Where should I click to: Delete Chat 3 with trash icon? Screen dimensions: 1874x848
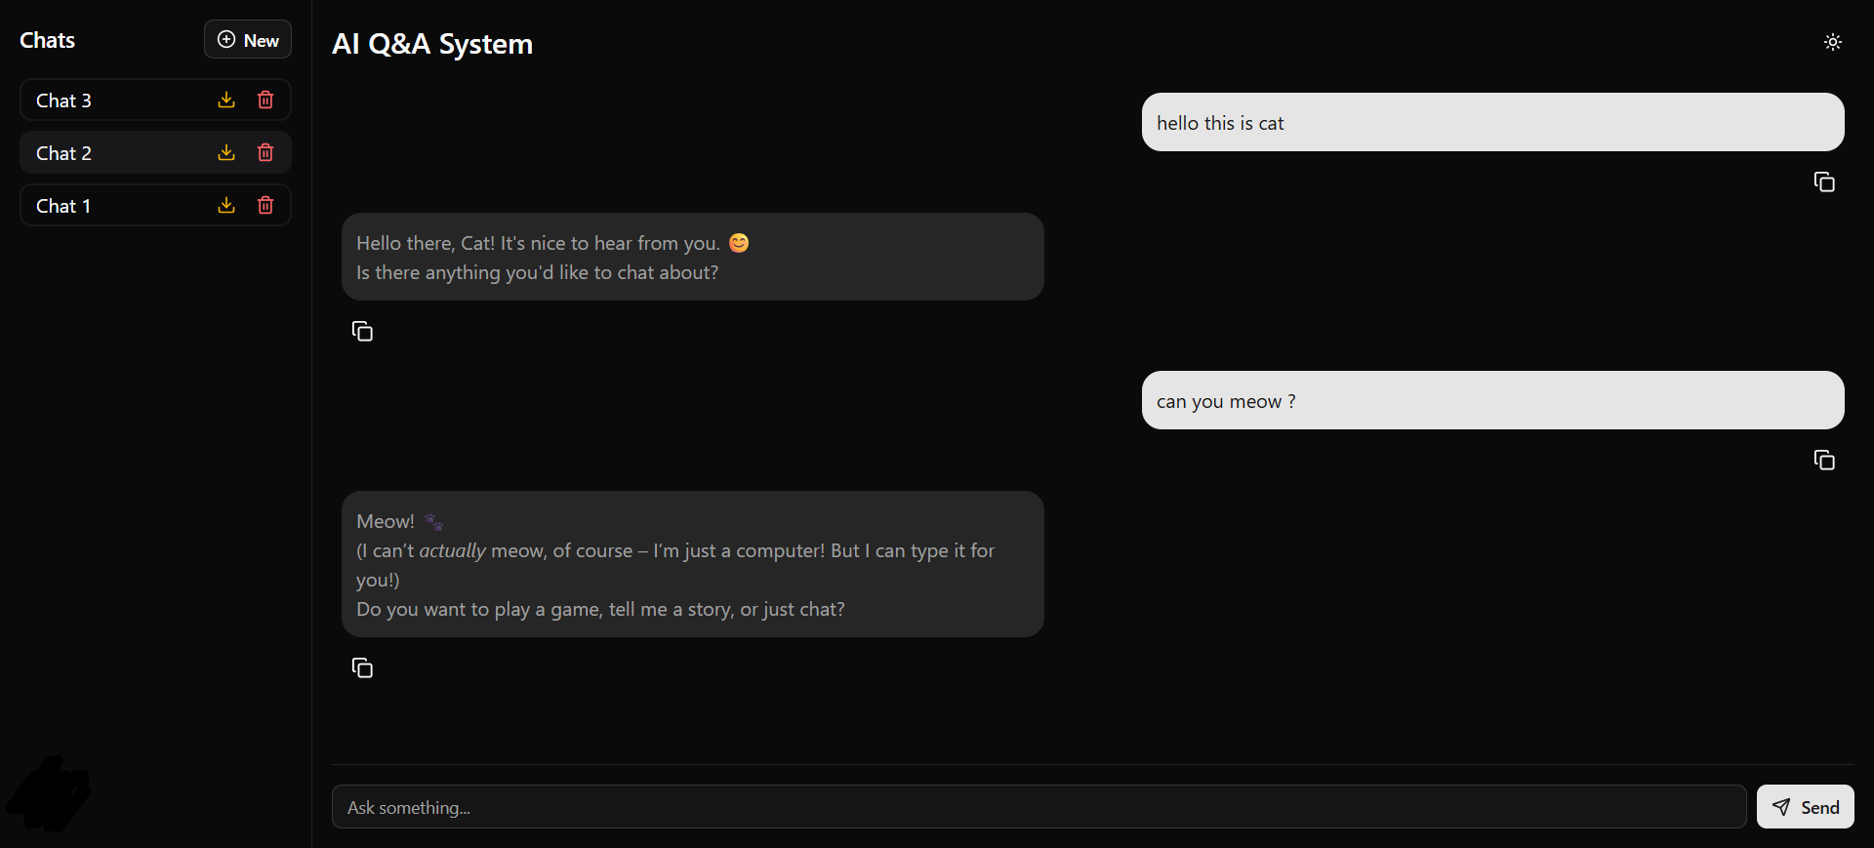265,100
